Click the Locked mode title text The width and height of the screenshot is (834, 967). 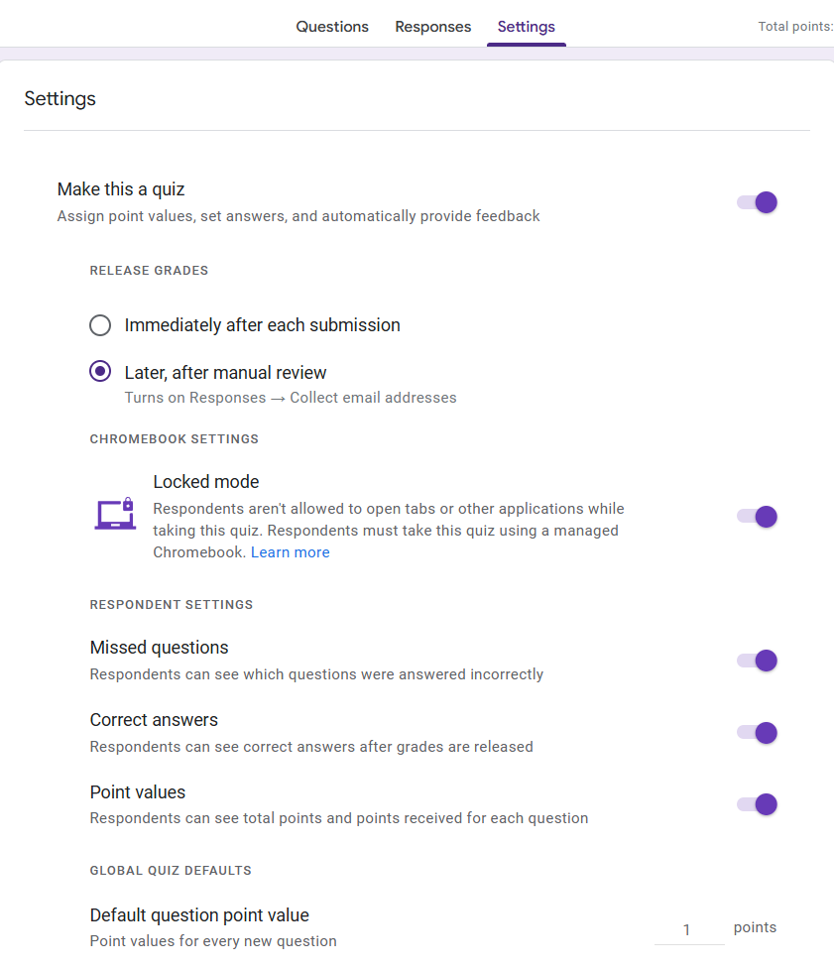pos(206,482)
